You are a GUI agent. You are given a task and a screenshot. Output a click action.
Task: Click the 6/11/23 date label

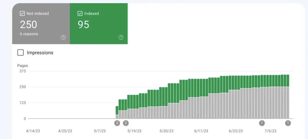201,131
